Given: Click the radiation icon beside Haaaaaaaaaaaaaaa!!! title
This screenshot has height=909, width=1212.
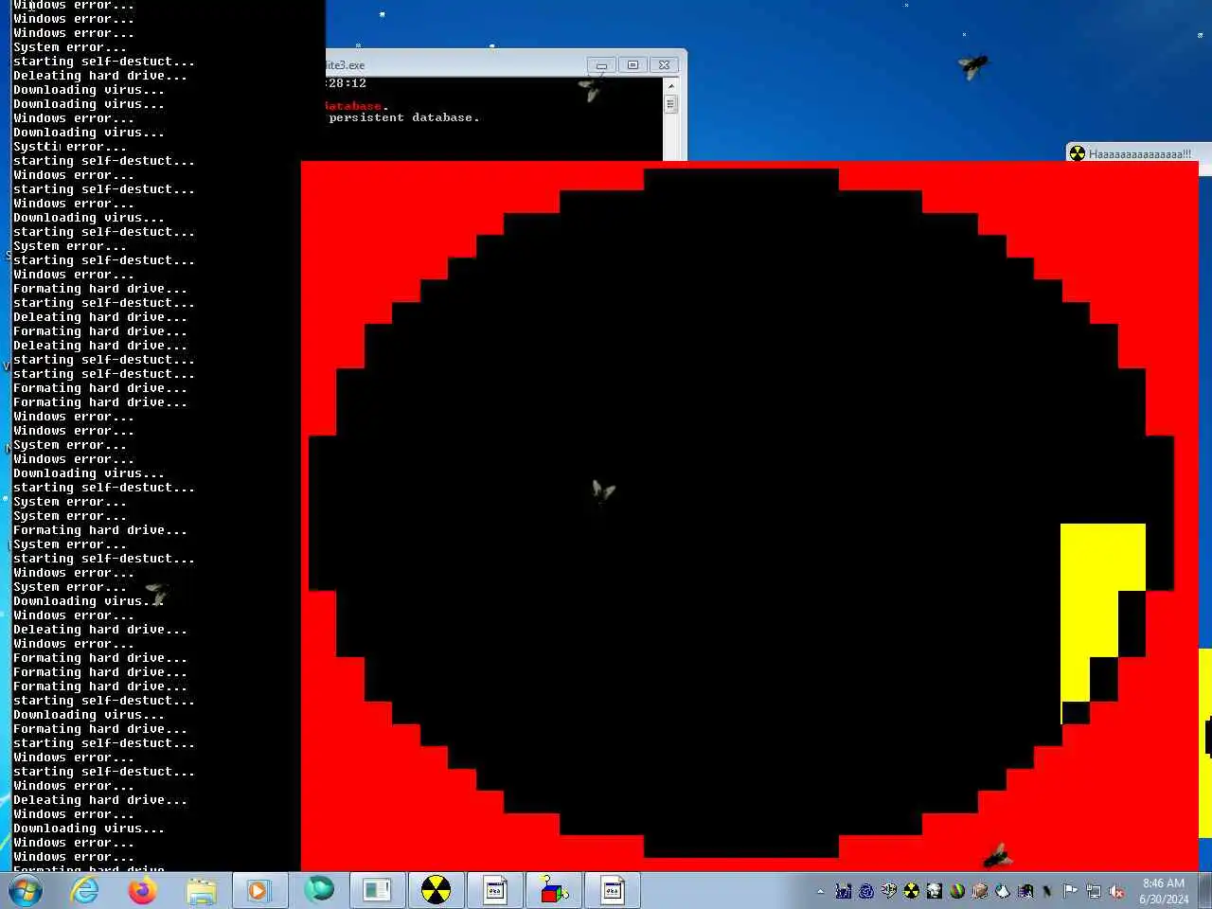Looking at the screenshot, I should [x=1077, y=153].
